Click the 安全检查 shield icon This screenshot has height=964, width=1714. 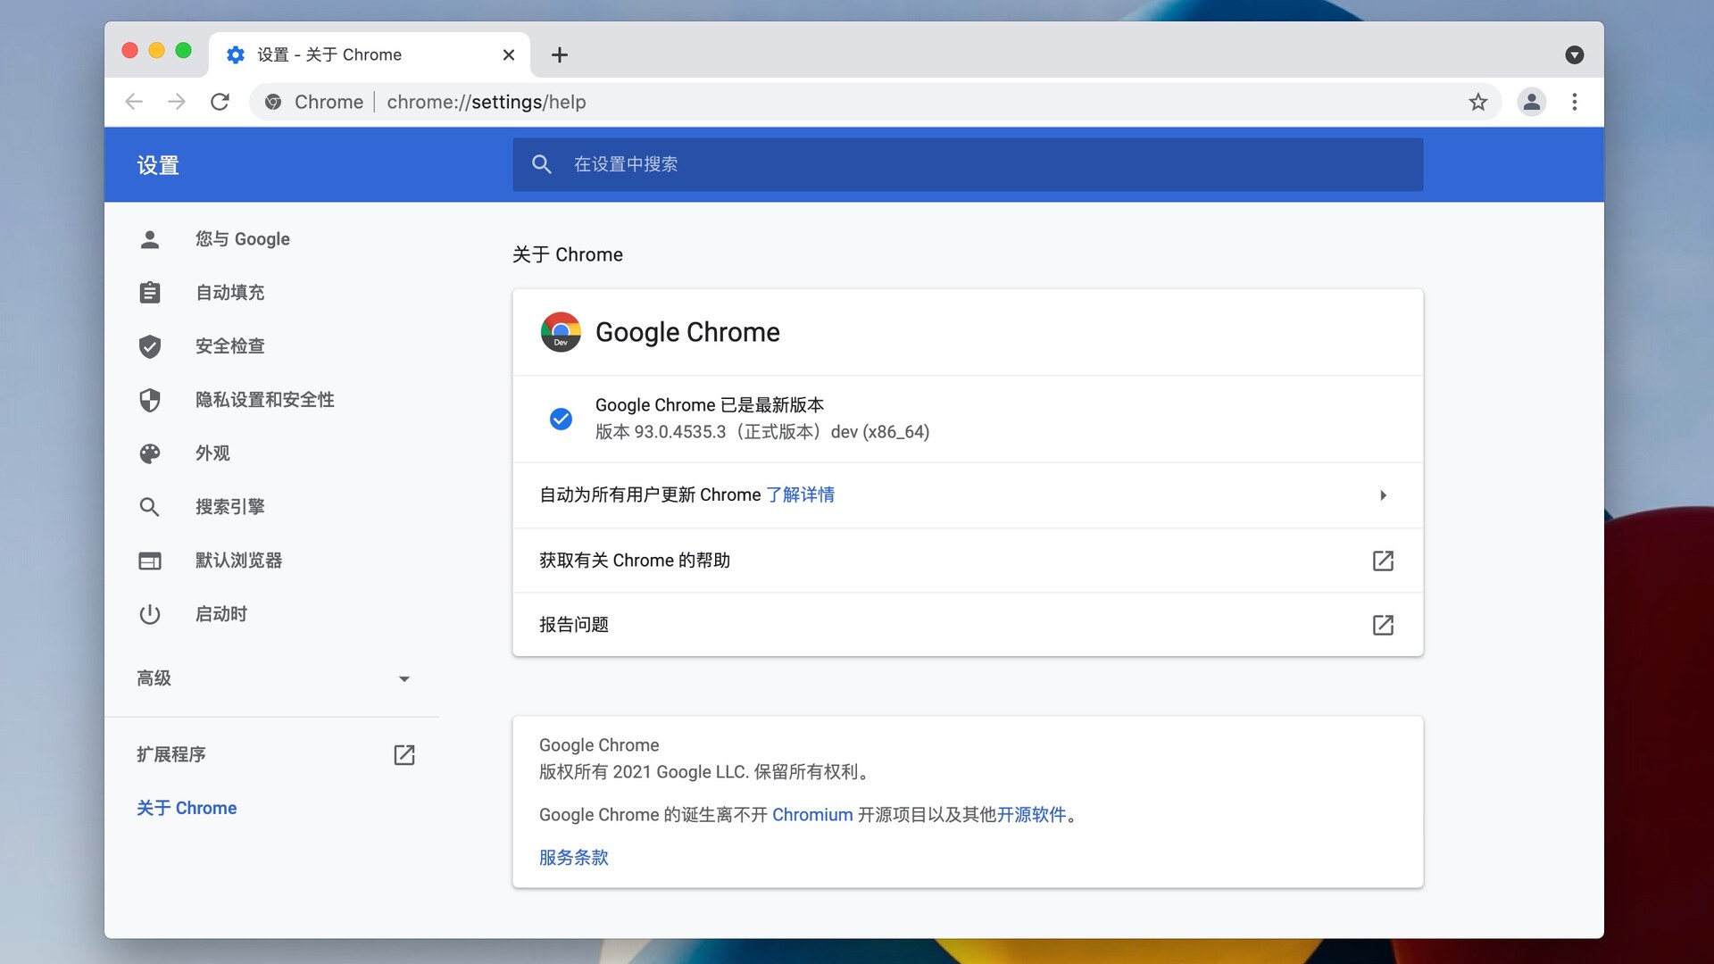point(150,346)
